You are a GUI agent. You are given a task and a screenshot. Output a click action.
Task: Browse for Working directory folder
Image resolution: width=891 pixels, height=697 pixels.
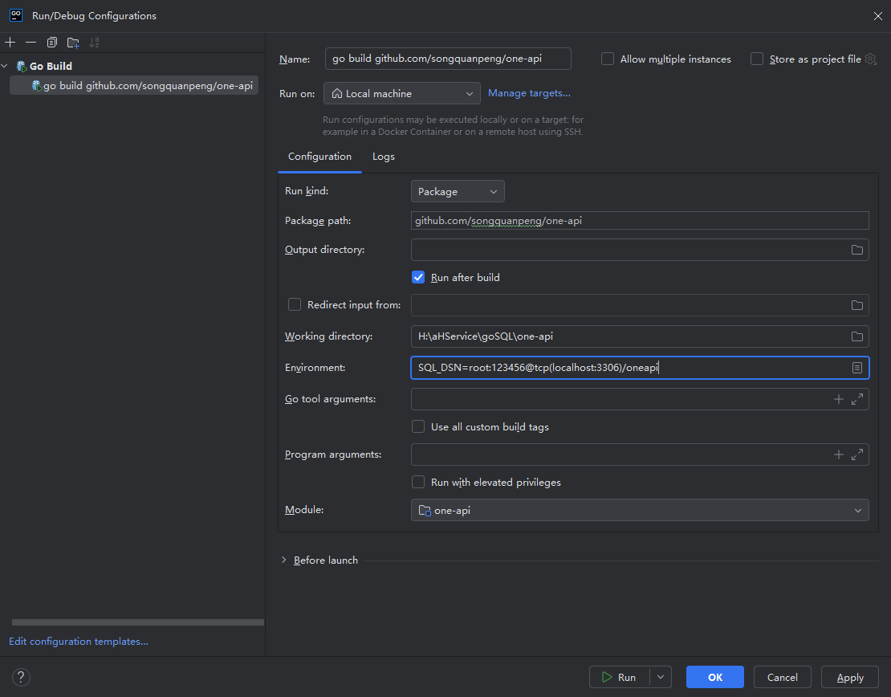click(x=856, y=336)
